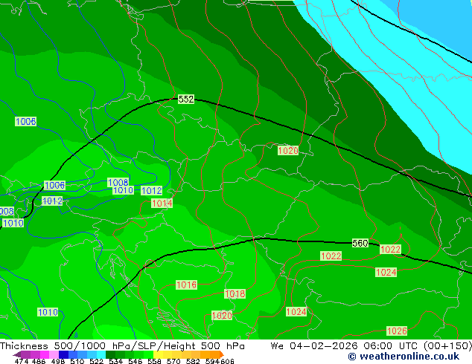
Task: Click the 546 legend value
Action: (135, 361)
